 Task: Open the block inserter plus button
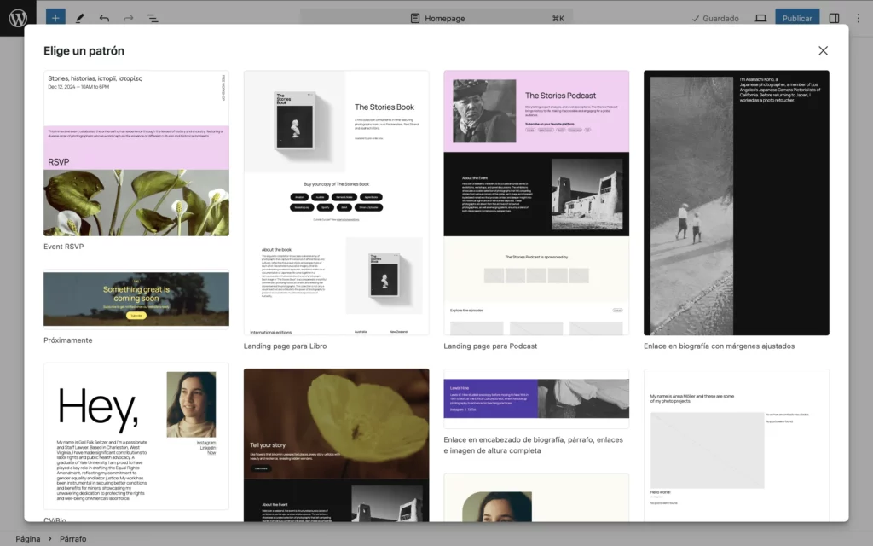(x=55, y=18)
